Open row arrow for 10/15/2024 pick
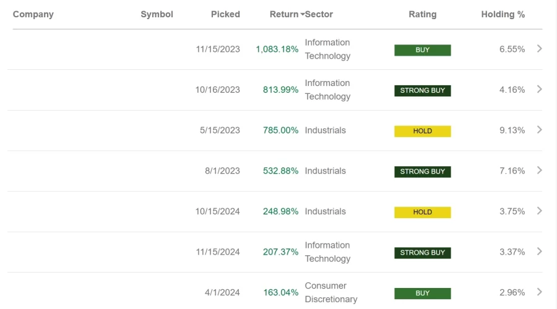 pos(540,211)
